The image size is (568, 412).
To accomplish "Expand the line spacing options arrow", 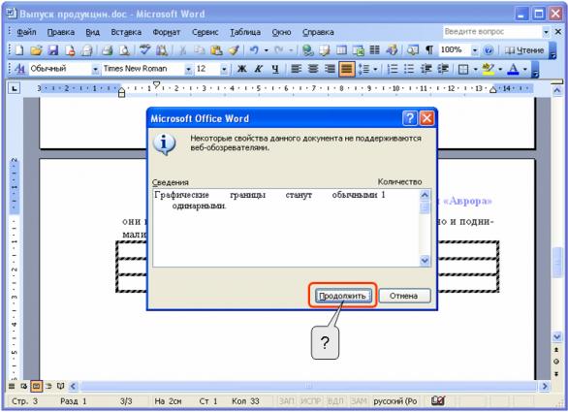I will (x=375, y=69).
